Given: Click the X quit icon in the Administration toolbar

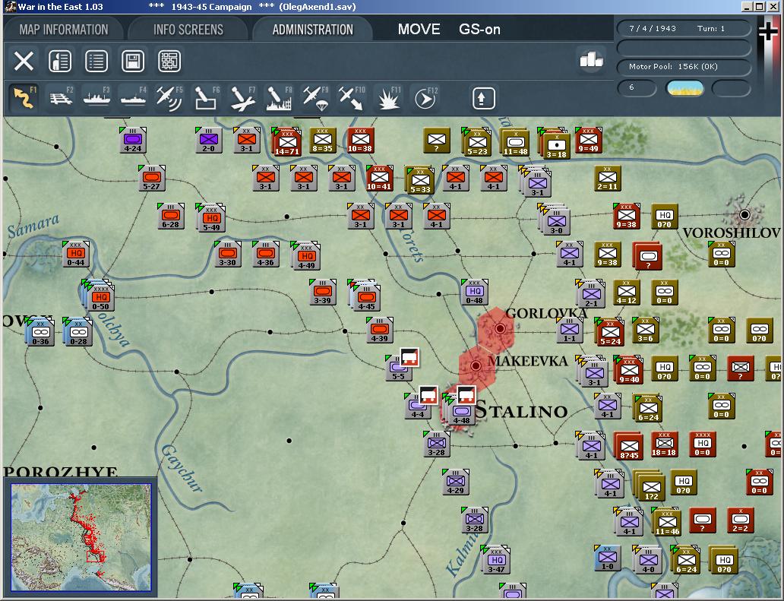Looking at the screenshot, I should 24,62.
